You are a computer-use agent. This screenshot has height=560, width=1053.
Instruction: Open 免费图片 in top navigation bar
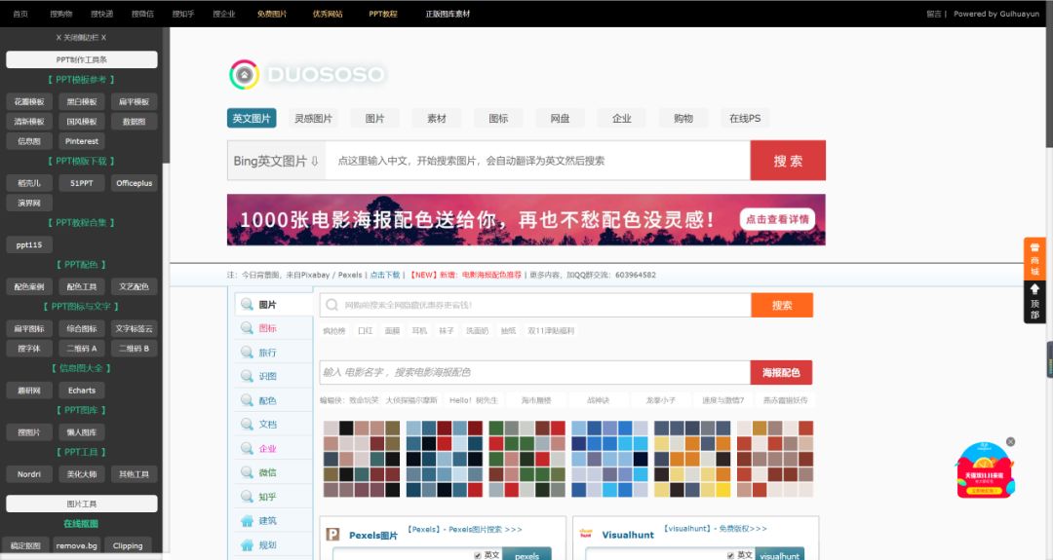pos(272,14)
